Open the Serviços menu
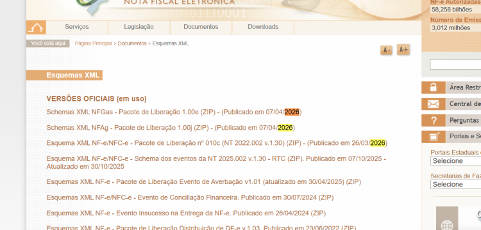Screen dimensions: 481x230 pos(77,27)
